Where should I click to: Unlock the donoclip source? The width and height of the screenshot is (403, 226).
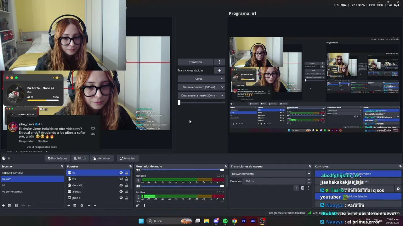pos(127,185)
